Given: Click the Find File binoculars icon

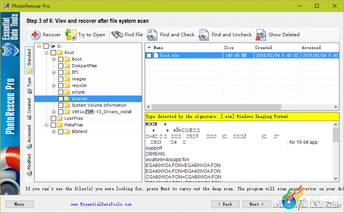Looking at the screenshot, I should 117,35.
